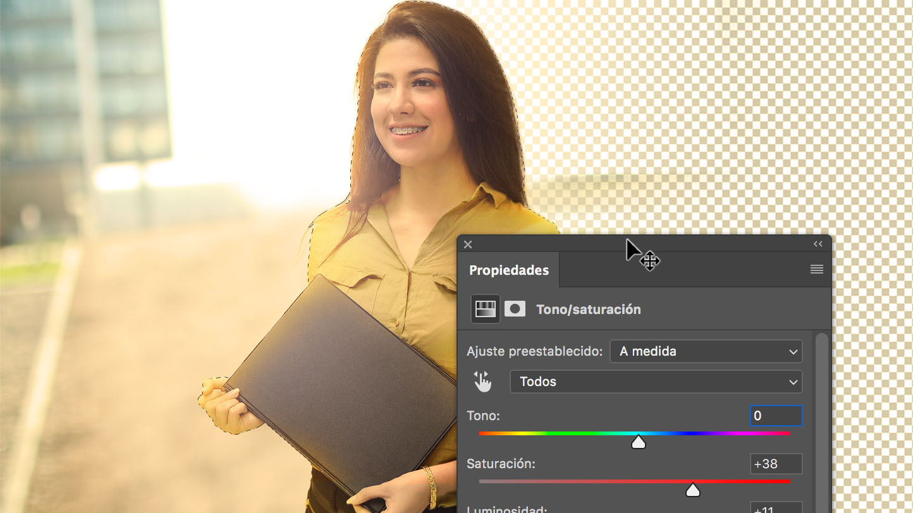Switch to the layer mask icon
The width and height of the screenshot is (913, 513).
515,309
